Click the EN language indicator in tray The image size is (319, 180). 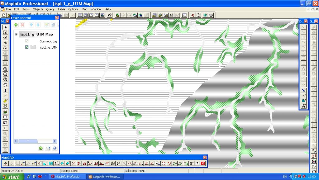pos(285,177)
